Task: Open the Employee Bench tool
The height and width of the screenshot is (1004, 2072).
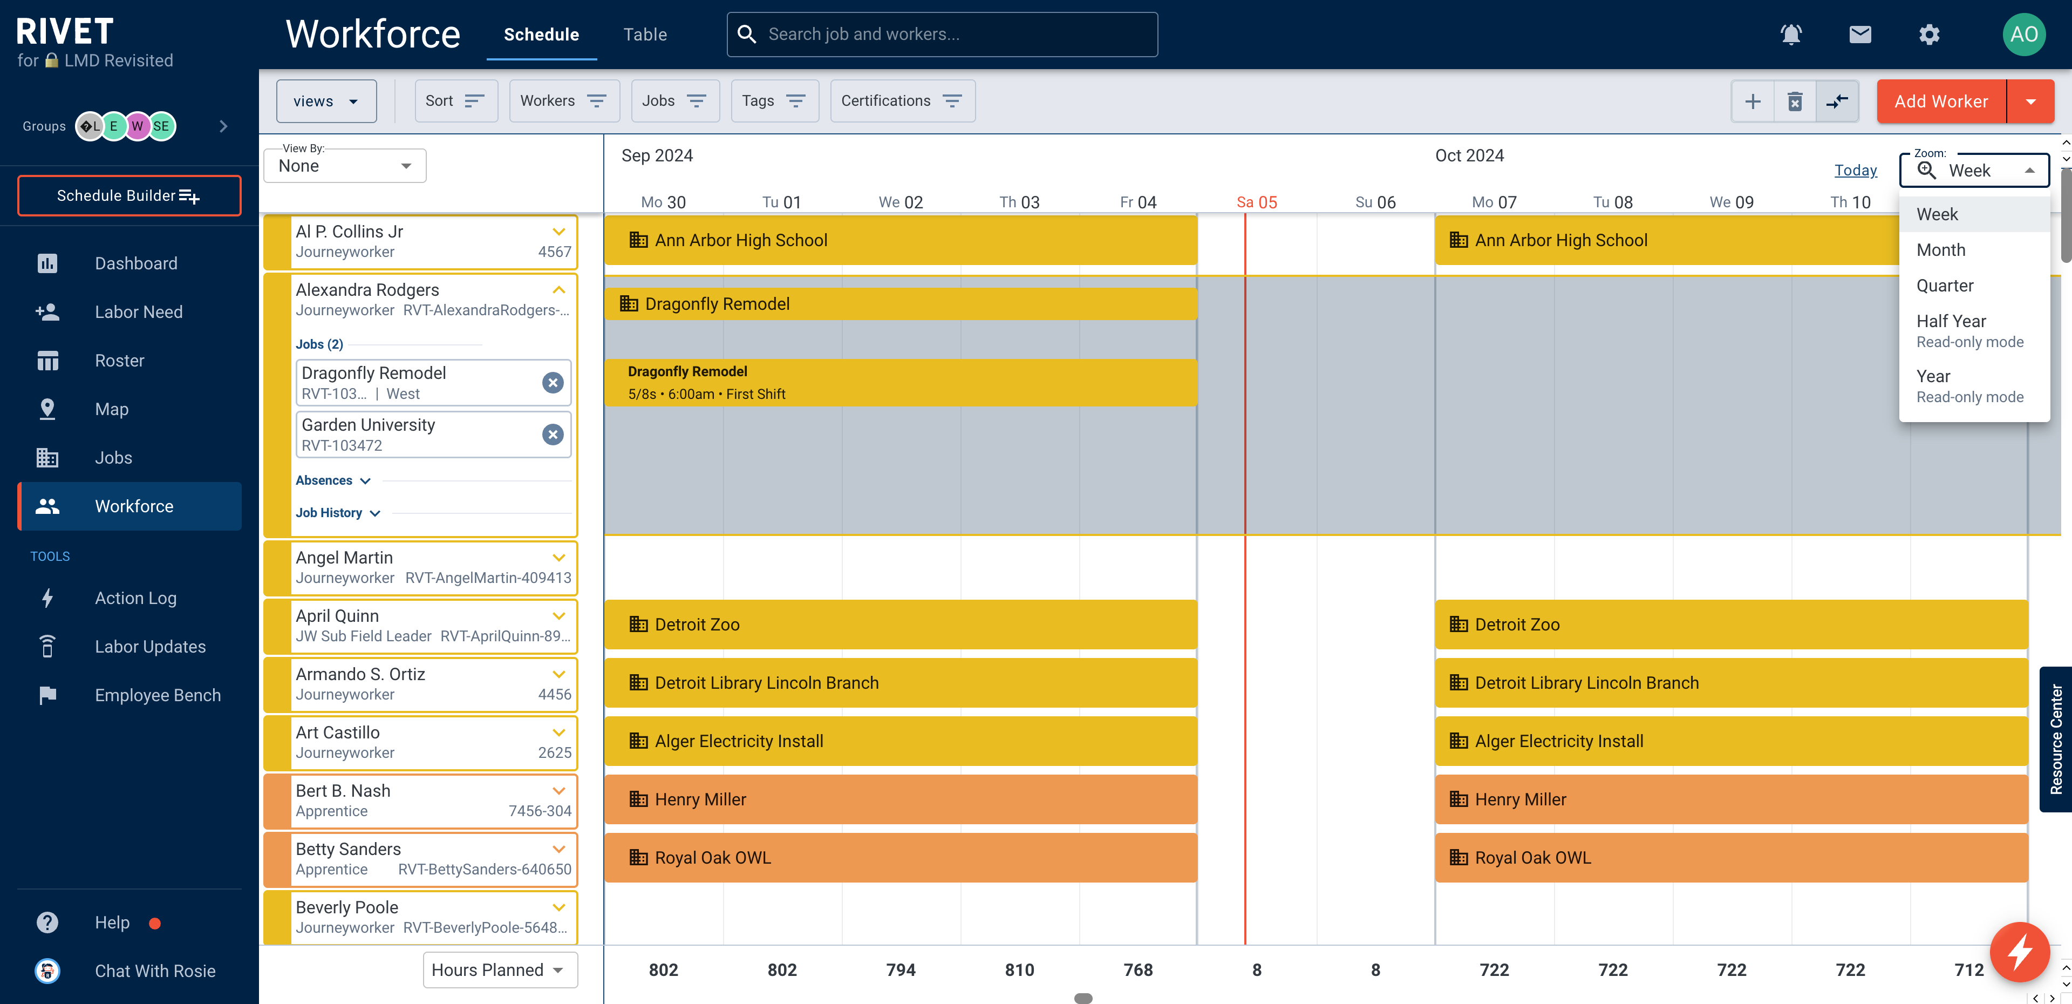Action: point(129,695)
